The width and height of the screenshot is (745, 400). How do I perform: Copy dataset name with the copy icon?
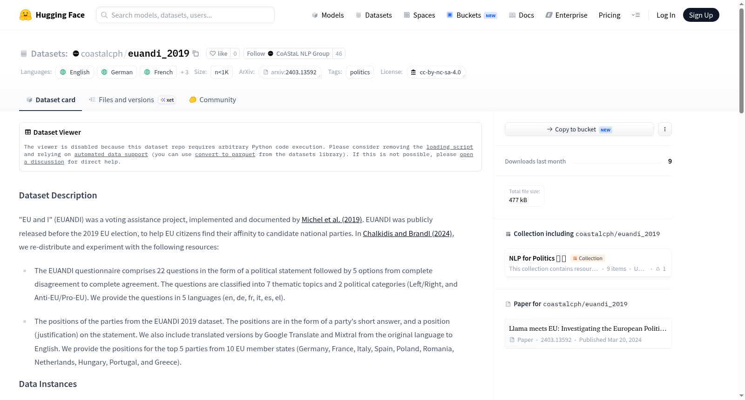(x=196, y=53)
